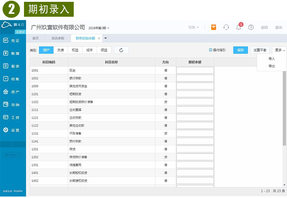Click the scrollbar down arrow
Image resolution: width=287 pixels, height=198 pixels.
[284, 185]
